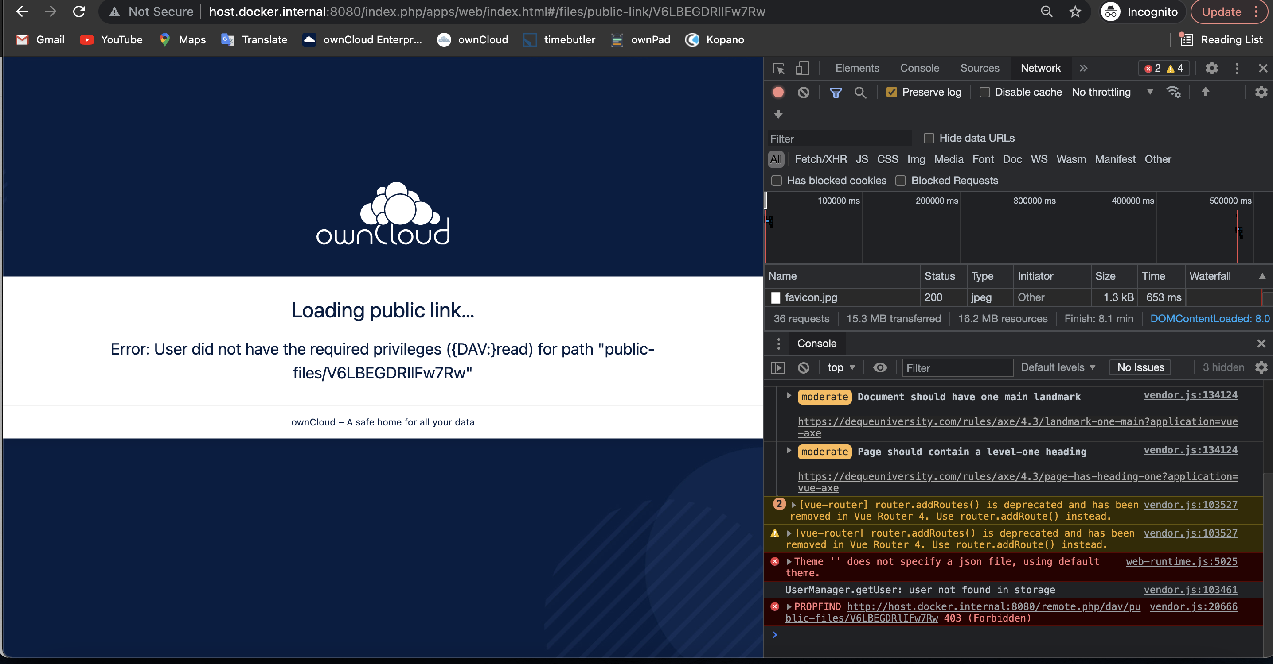Image resolution: width=1273 pixels, height=664 pixels.
Task: Uncheck the Preserve log checkbox
Action: coord(891,93)
